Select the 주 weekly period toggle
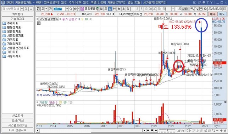Image resolution: width=228 pixels, height=134 pixels. click(106, 9)
